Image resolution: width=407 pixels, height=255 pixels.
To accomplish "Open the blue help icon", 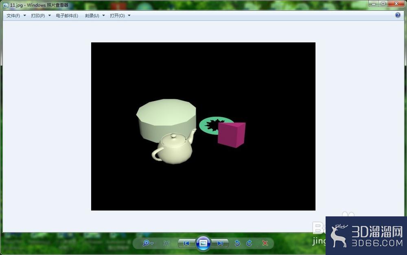I will coord(398,15).
